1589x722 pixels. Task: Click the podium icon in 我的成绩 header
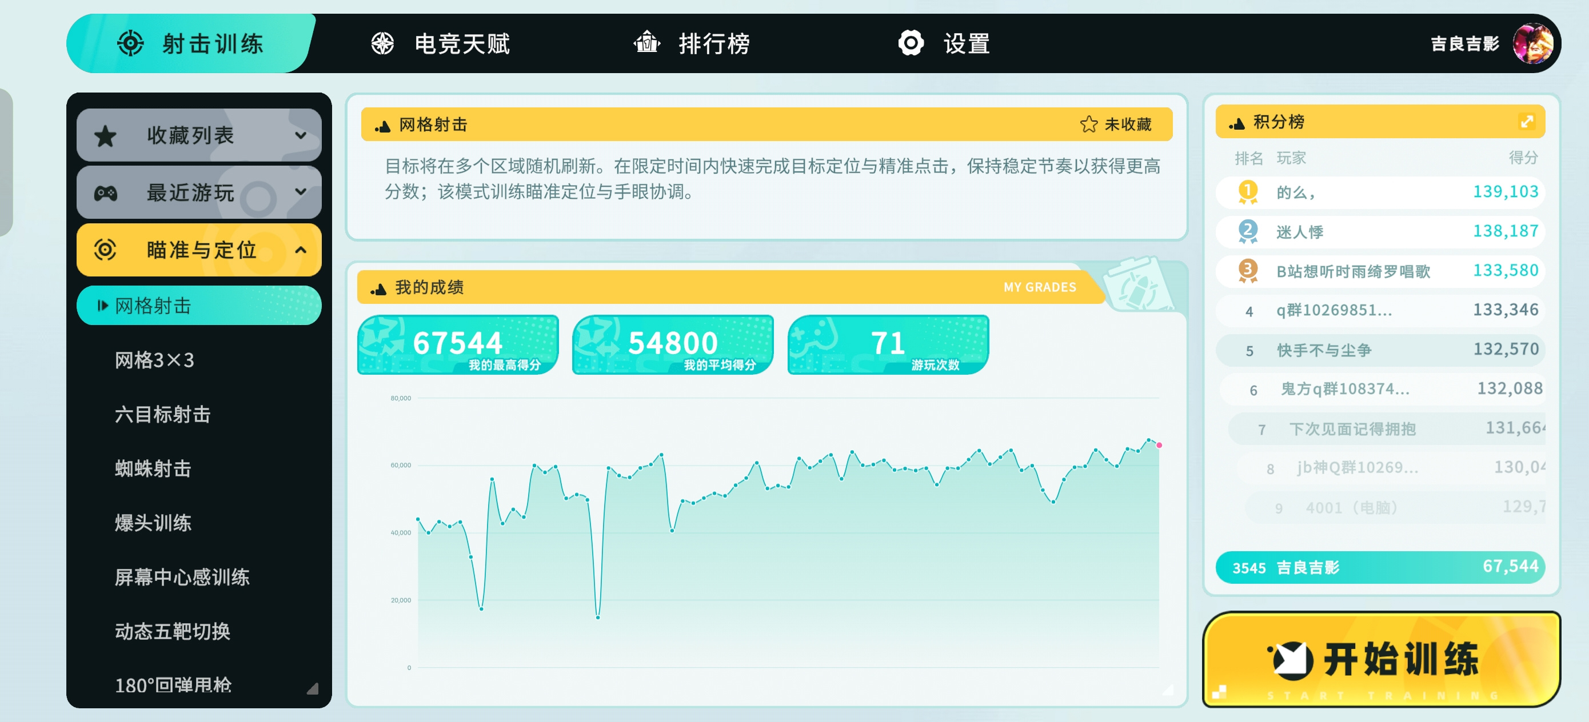coord(378,288)
